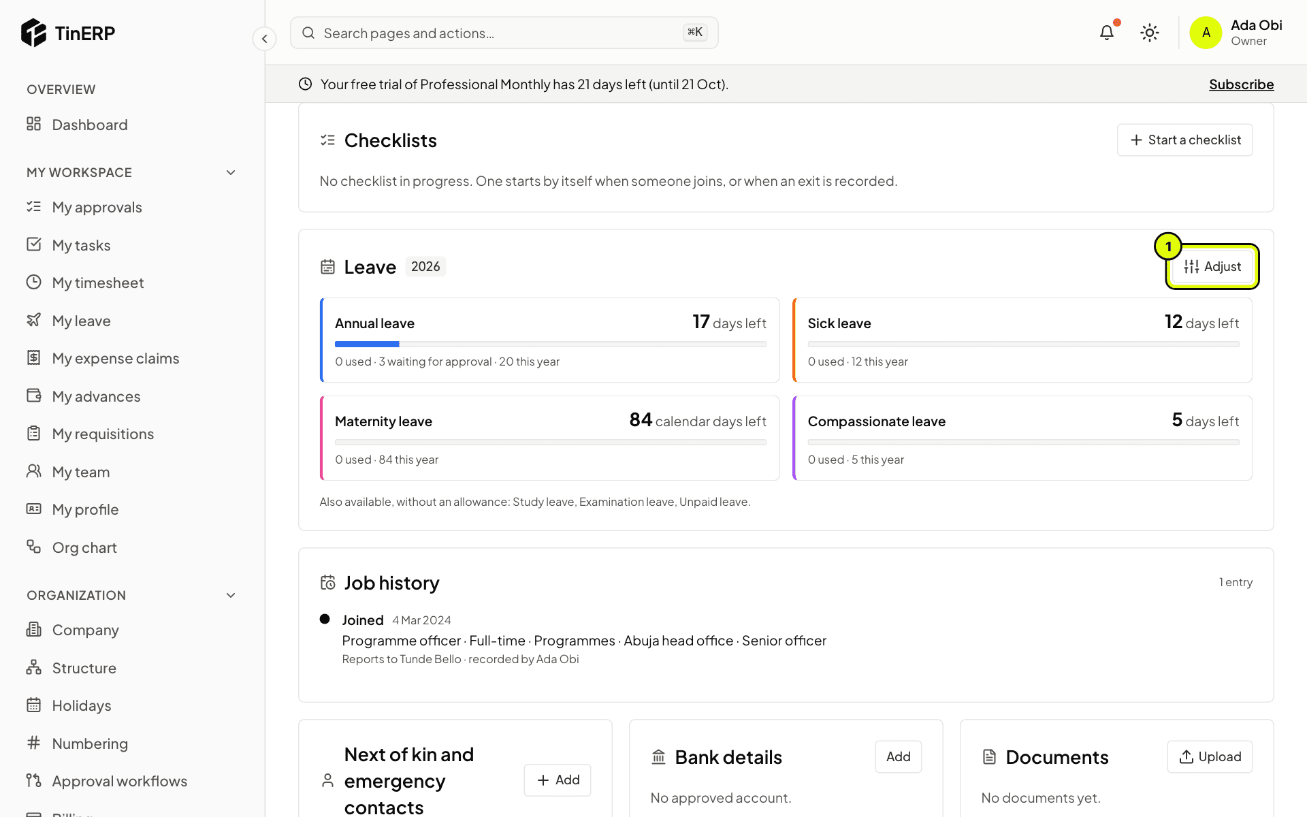The image size is (1307, 817).
Task: Open My timesheet
Action: coord(132,283)
